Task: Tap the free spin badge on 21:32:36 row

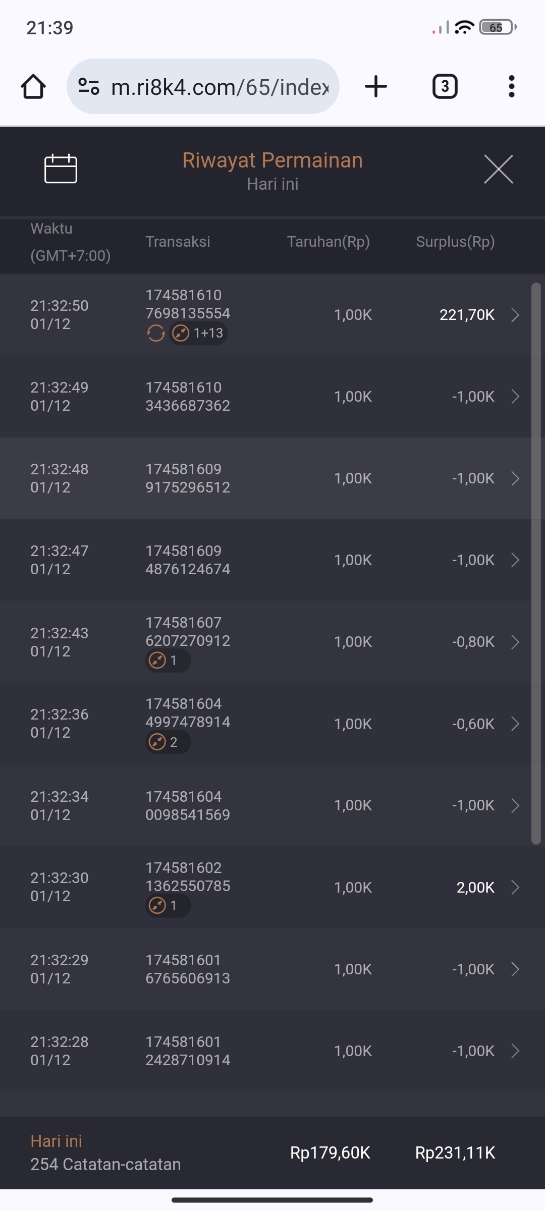Action: 168,742
